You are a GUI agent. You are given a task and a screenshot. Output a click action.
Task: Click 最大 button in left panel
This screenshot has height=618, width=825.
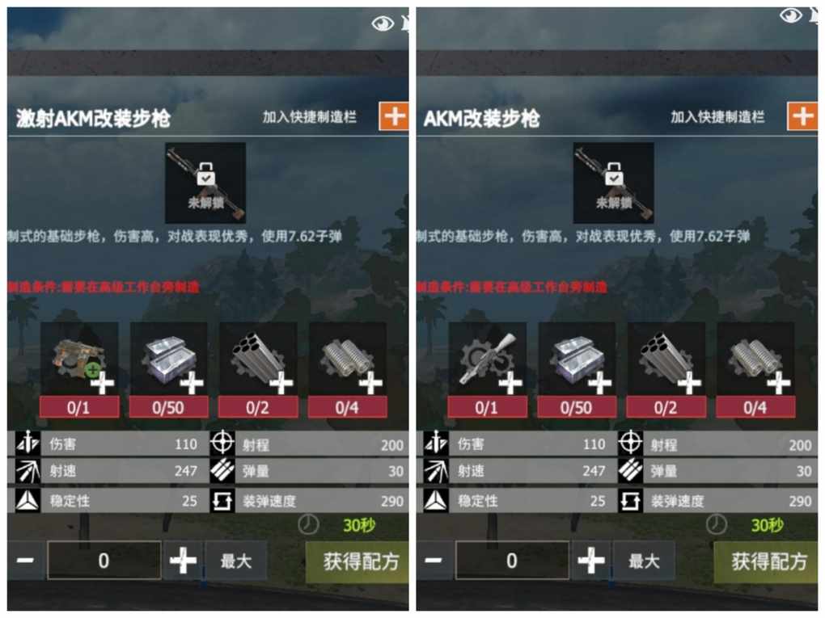[235, 561]
